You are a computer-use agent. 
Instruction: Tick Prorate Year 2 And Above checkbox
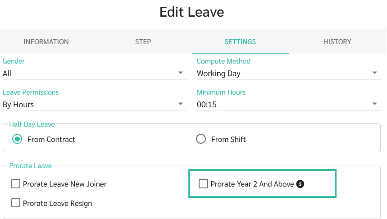coord(204,184)
